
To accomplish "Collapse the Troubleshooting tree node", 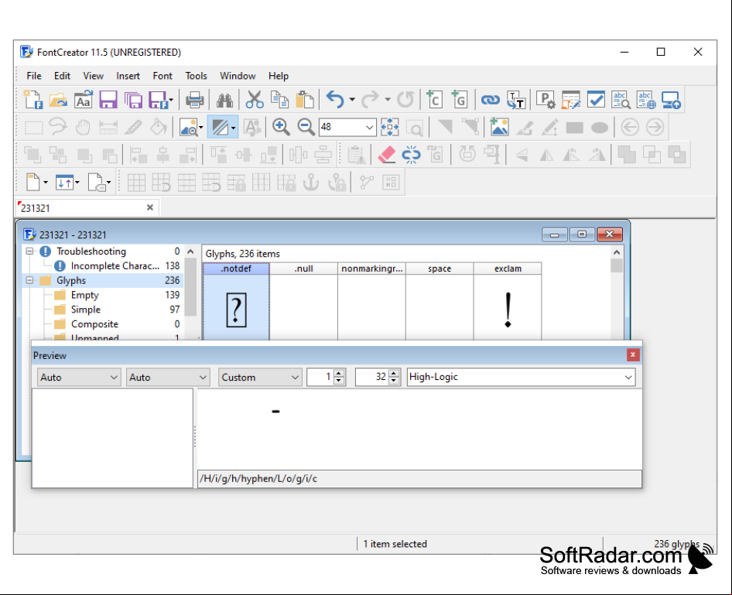I will pyautogui.click(x=29, y=251).
